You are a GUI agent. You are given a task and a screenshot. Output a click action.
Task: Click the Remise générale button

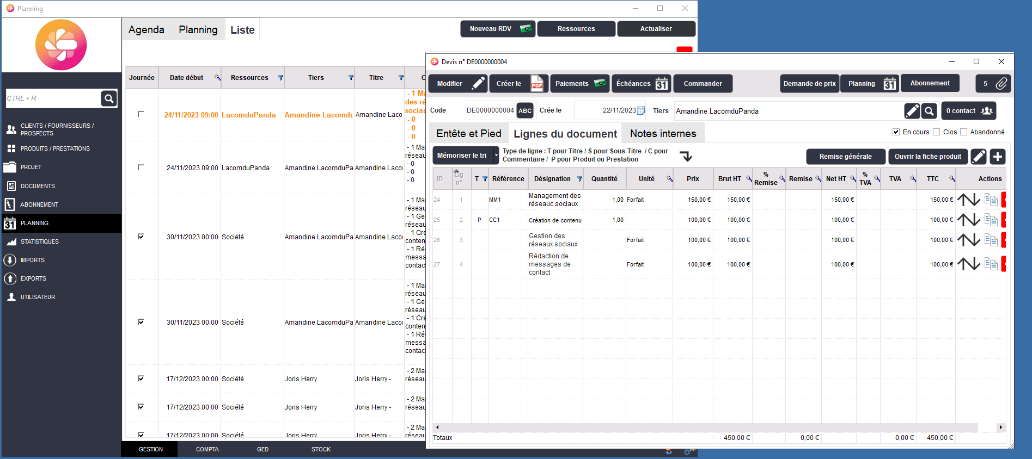[x=845, y=157]
